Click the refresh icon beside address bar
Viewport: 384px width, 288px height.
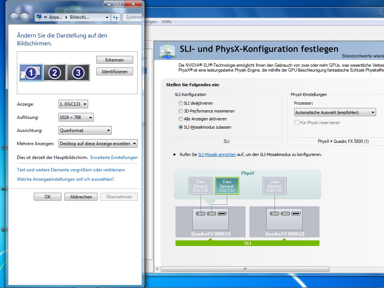pyautogui.click(x=115, y=17)
